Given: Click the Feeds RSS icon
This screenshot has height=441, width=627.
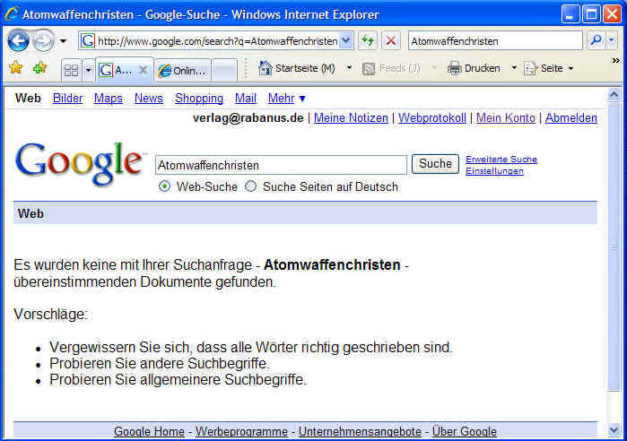Looking at the screenshot, I should (x=369, y=69).
